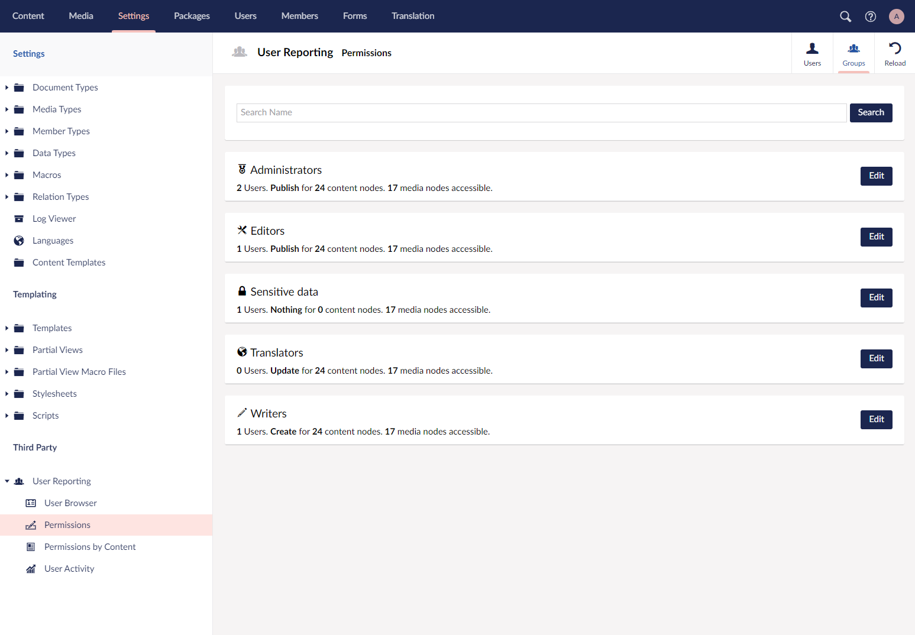Screen dimensions: 915x635
Task: Expand the Relation Types tree node
Action: [7, 197]
